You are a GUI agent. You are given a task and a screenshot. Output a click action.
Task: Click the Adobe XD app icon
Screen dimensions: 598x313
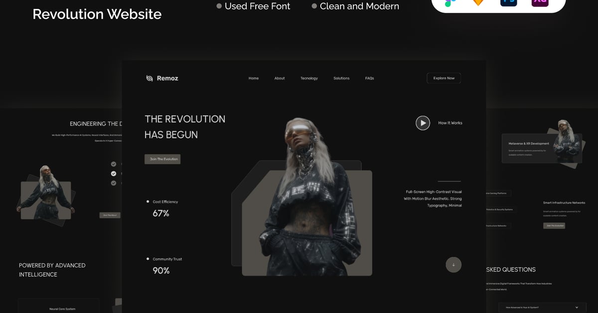tap(540, 2)
